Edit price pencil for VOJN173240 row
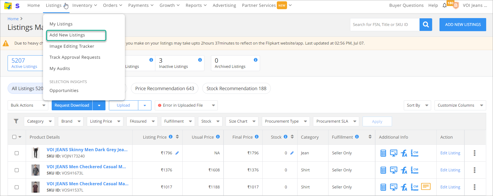The height and width of the screenshot is (196, 493). [177, 153]
